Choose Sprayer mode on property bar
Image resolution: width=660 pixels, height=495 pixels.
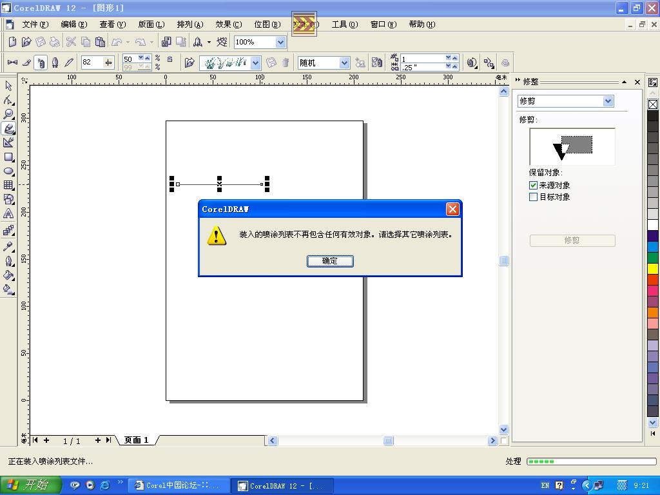tap(41, 63)
